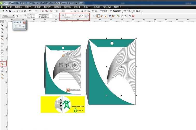The image size is (196, 130).
Task: Click the Clear Blend icon
Action: point(133,16)
